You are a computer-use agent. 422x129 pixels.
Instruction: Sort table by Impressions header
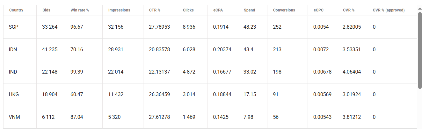click(x=119, y=10)
